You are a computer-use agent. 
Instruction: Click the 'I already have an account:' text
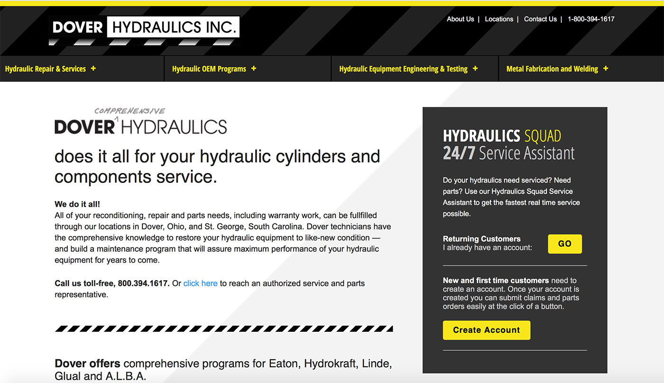[x=488, y=247]
